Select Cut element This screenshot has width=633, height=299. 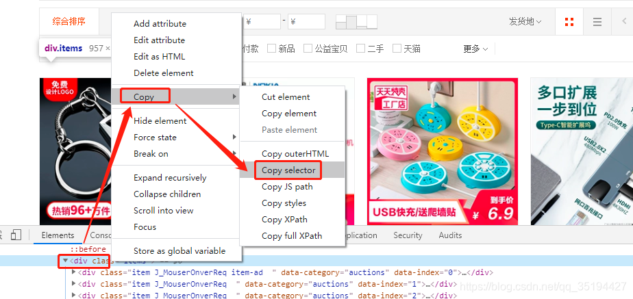(293, 97)
